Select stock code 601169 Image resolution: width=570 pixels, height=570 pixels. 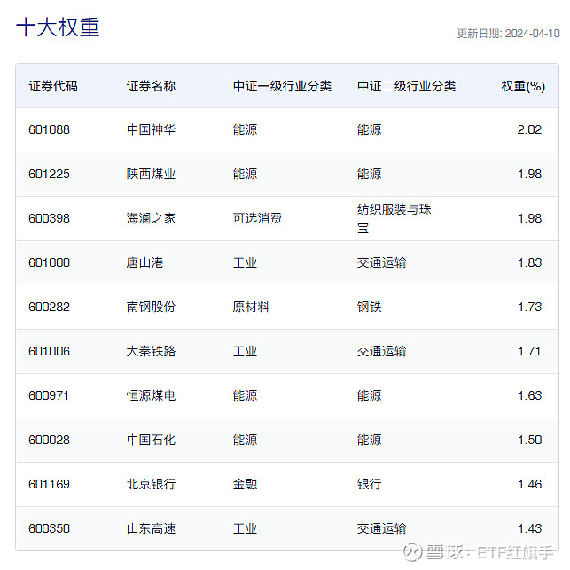pos(49,485)
